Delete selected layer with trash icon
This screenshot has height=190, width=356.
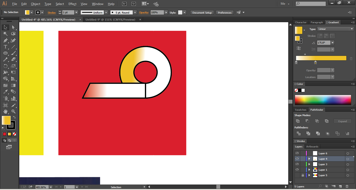click(x=347, y=186)
